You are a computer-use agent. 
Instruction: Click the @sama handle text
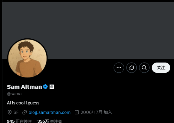[14, 94]
